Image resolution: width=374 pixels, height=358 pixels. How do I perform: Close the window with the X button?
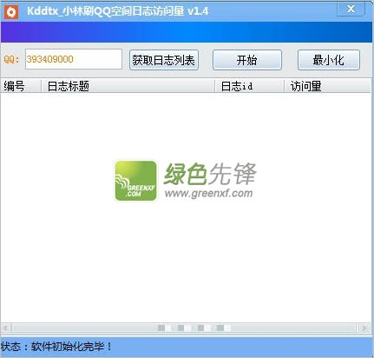pyautogui.click(x=351, y=9)
